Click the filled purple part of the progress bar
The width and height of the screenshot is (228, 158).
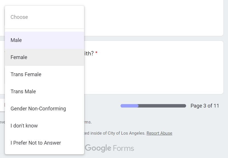(129, 106)
